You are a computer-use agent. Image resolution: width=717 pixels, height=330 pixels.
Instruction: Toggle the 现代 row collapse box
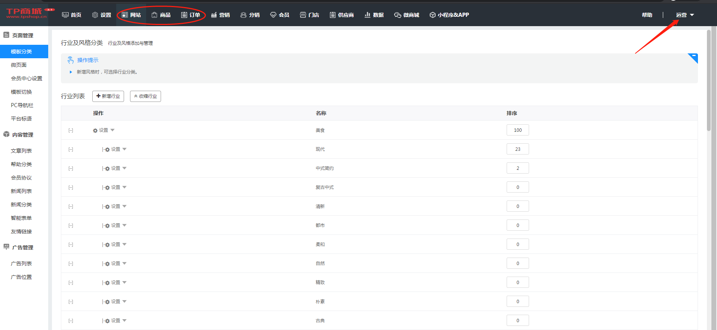[x=71, y=149]
